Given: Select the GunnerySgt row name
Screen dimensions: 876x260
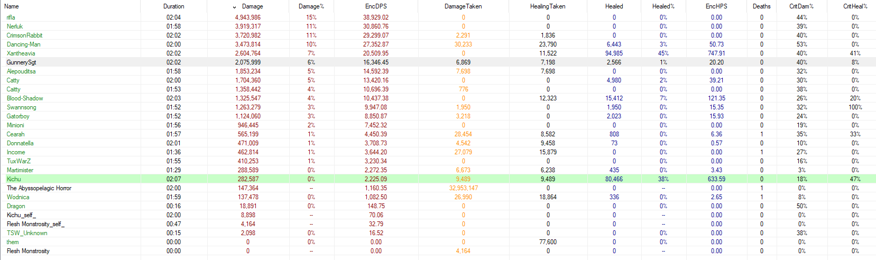Looking at the screenshot, I should (21, 62).
